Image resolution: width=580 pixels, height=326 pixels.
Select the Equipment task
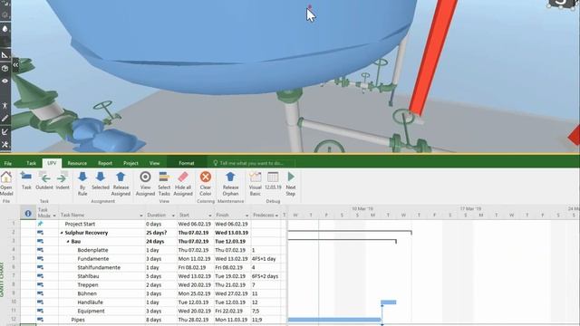[x=91, y=311]
